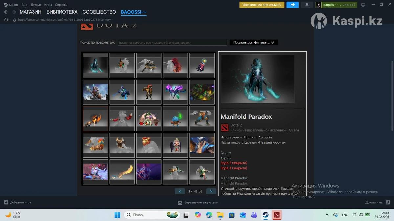Viewport: 394px width, 221px height.
Task: Open the 'Библиотека' tab
Action: [x=62, y=12]
